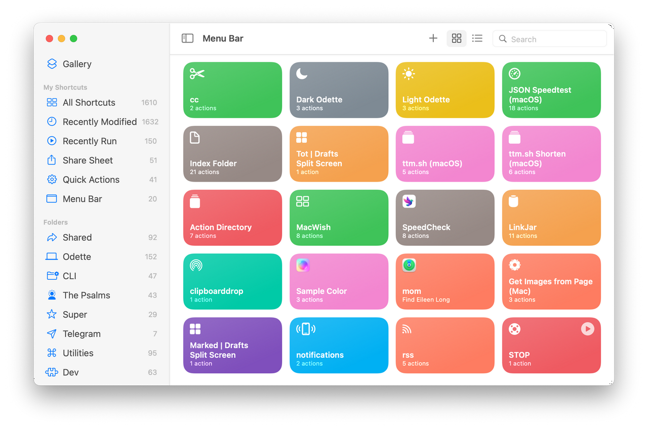
Task: Select All Shortcuts in sidebar
Action: tap(101, 102)
